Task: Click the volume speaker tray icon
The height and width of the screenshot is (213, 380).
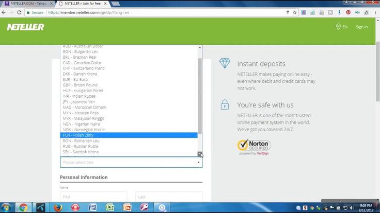Action: (x=352, y=208)
